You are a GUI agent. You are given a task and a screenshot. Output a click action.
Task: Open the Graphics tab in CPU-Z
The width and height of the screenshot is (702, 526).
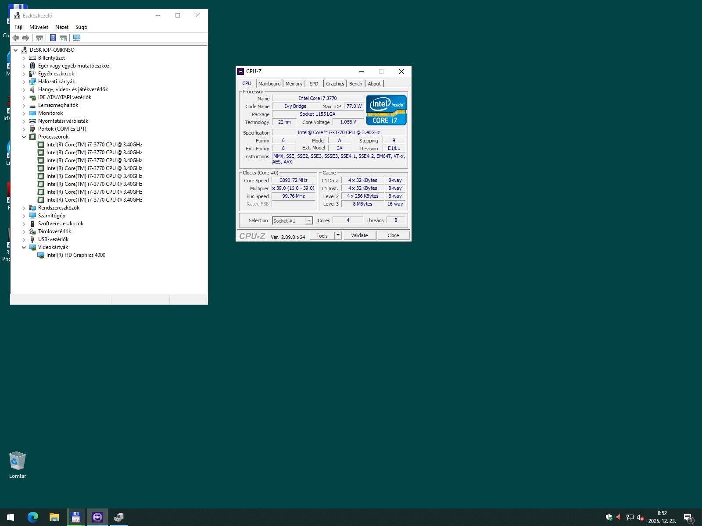(335, 84)
